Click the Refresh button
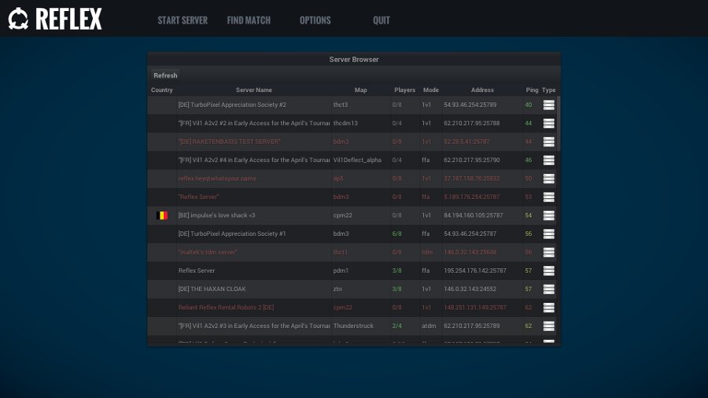The width and height of the screenshot is (708, 398). tap(165, 76)
